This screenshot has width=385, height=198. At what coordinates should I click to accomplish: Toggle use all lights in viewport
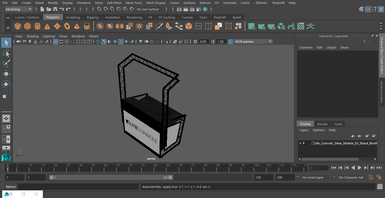coord(126,42)
